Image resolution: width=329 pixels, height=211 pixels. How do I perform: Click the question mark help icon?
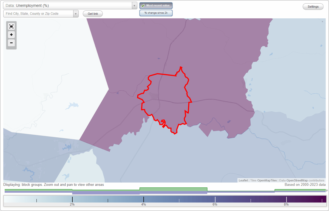[327, 191]
